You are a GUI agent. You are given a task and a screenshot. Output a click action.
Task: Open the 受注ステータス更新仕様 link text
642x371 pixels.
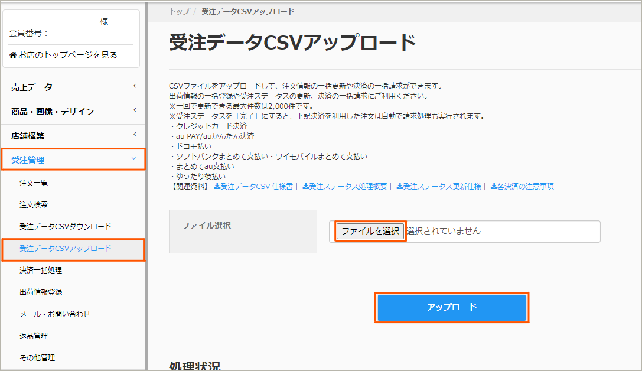point(442,186)
